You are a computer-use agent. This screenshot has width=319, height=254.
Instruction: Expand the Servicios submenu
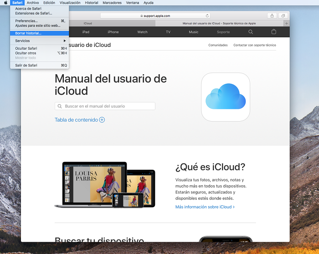(x=39, y=41)
